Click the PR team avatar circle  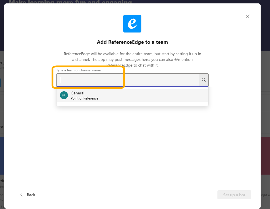pyautogui.click(x=64, y=96)
